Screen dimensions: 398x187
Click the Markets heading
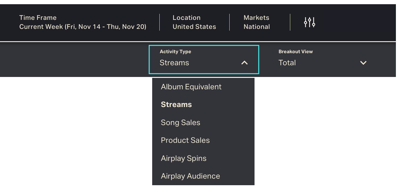click(256, 18)
